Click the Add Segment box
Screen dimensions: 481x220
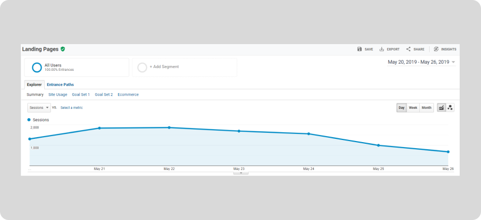coord(185,67)
